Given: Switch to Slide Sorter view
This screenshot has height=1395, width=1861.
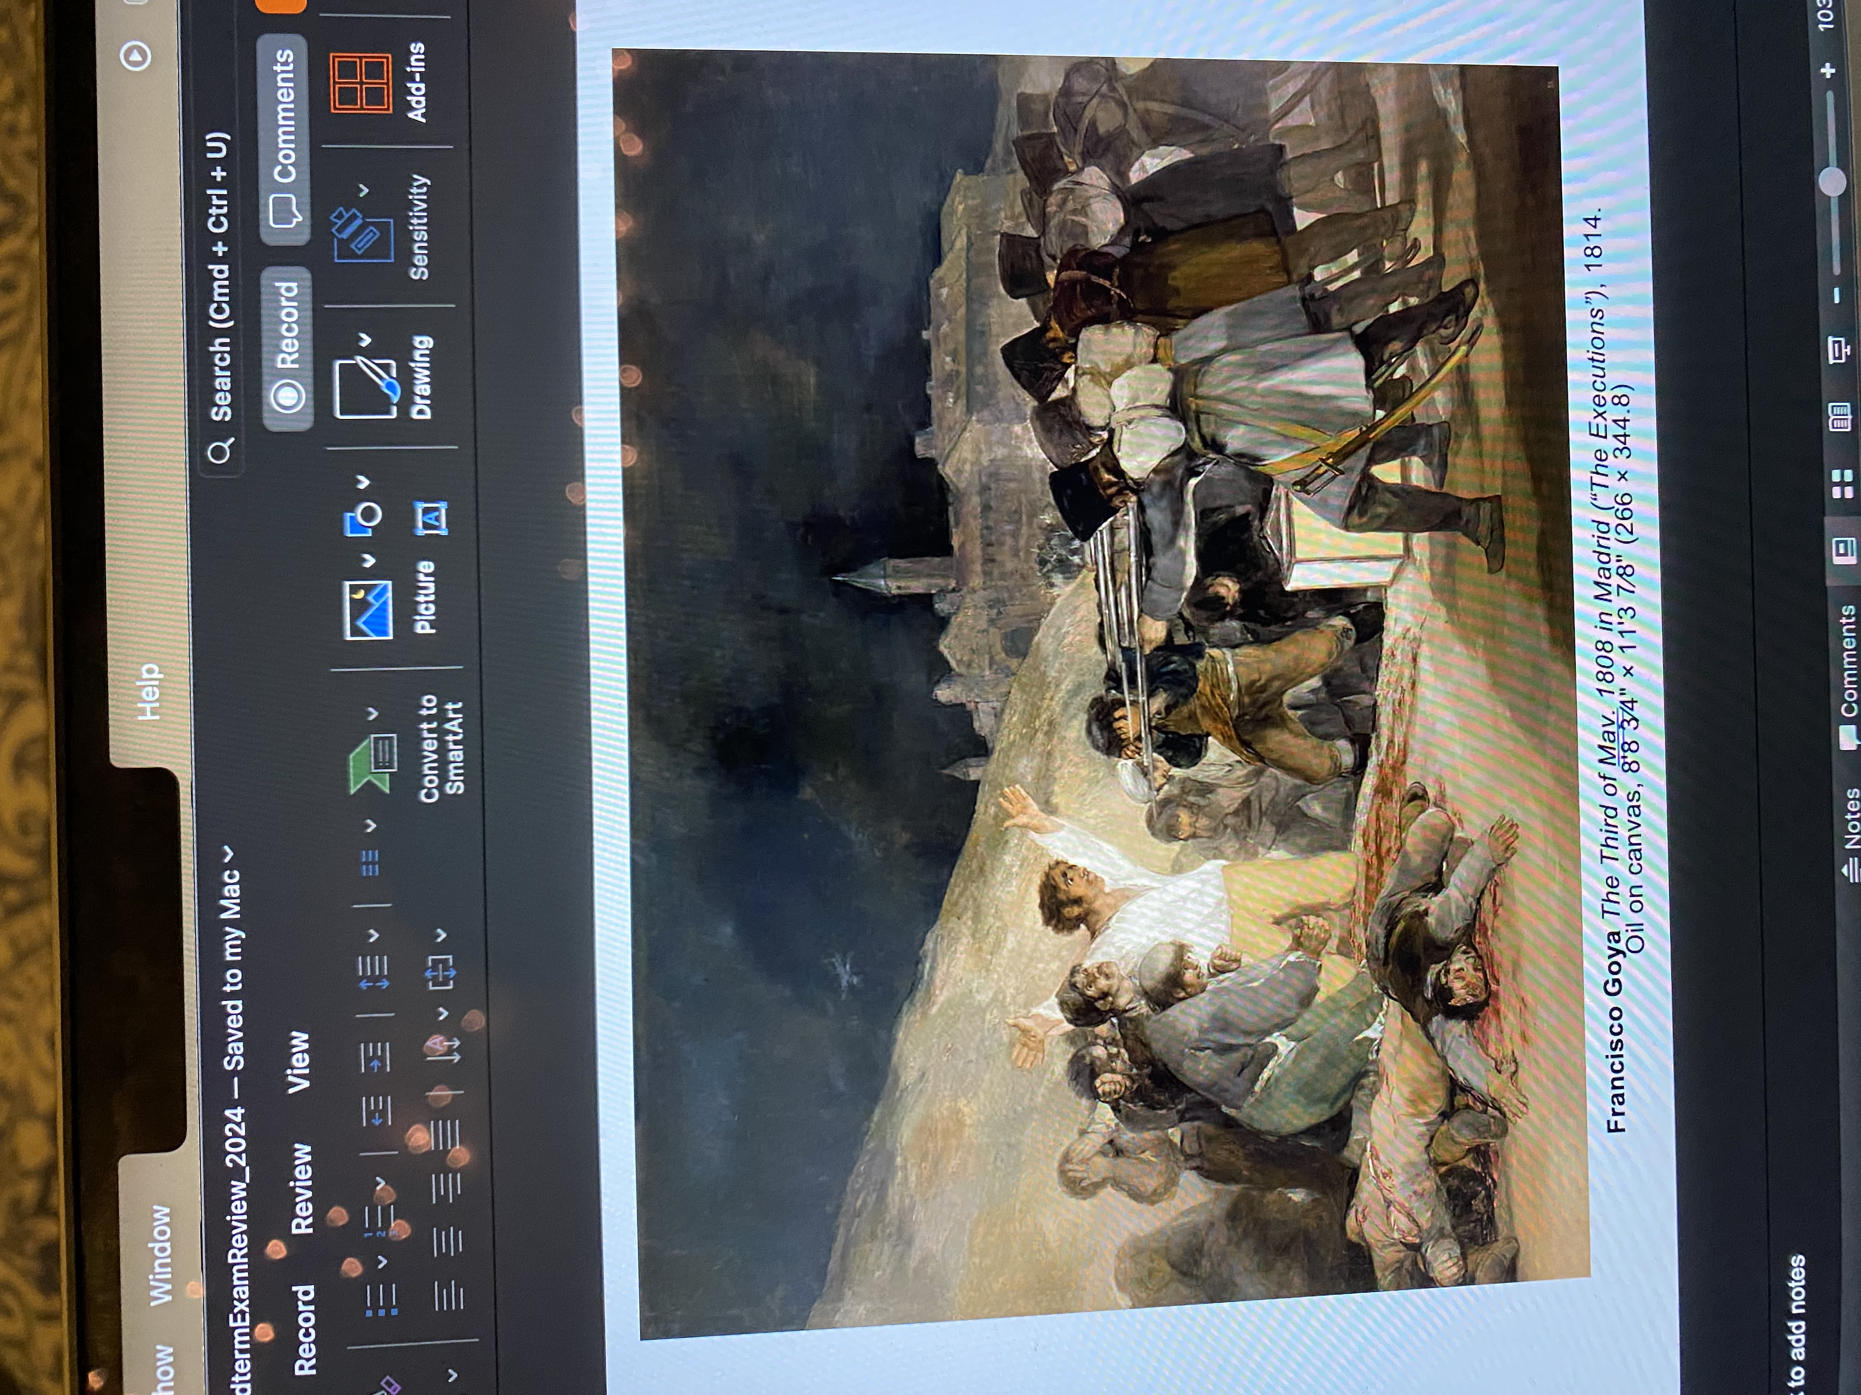Looking at the screenshot, I should coord(1842,484).
